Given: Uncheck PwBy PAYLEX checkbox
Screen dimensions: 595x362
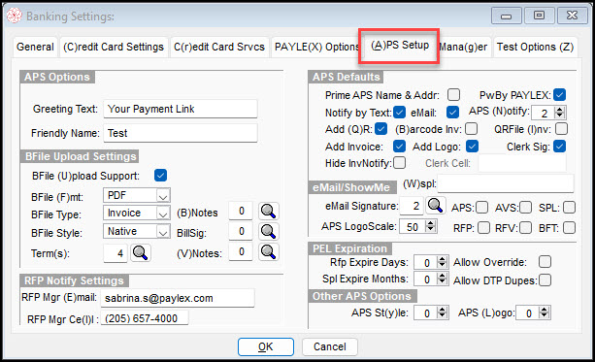Looking at the screenshot, I should pos(559,94).
